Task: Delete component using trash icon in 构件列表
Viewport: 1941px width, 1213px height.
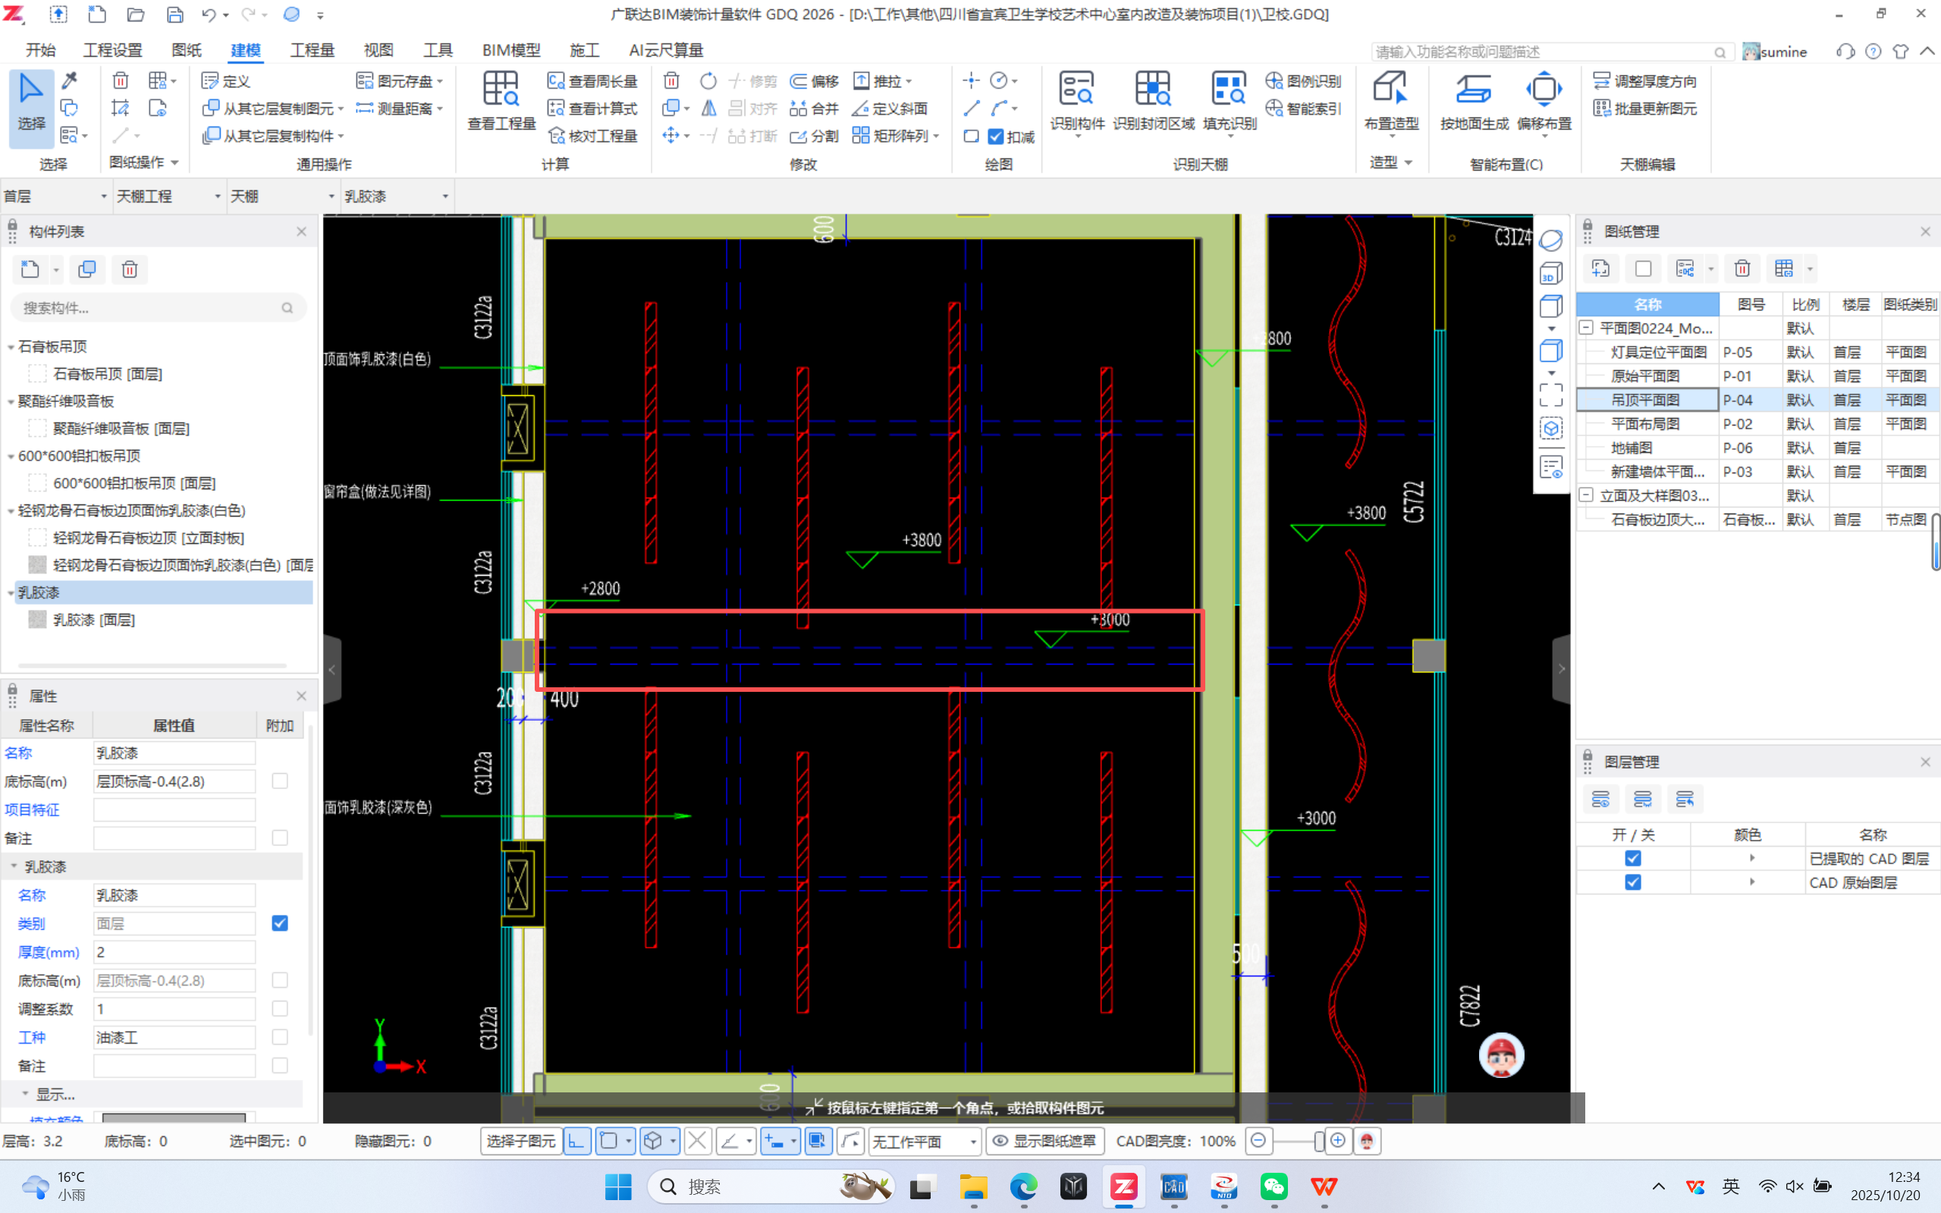Action: (x=130, y=269)
